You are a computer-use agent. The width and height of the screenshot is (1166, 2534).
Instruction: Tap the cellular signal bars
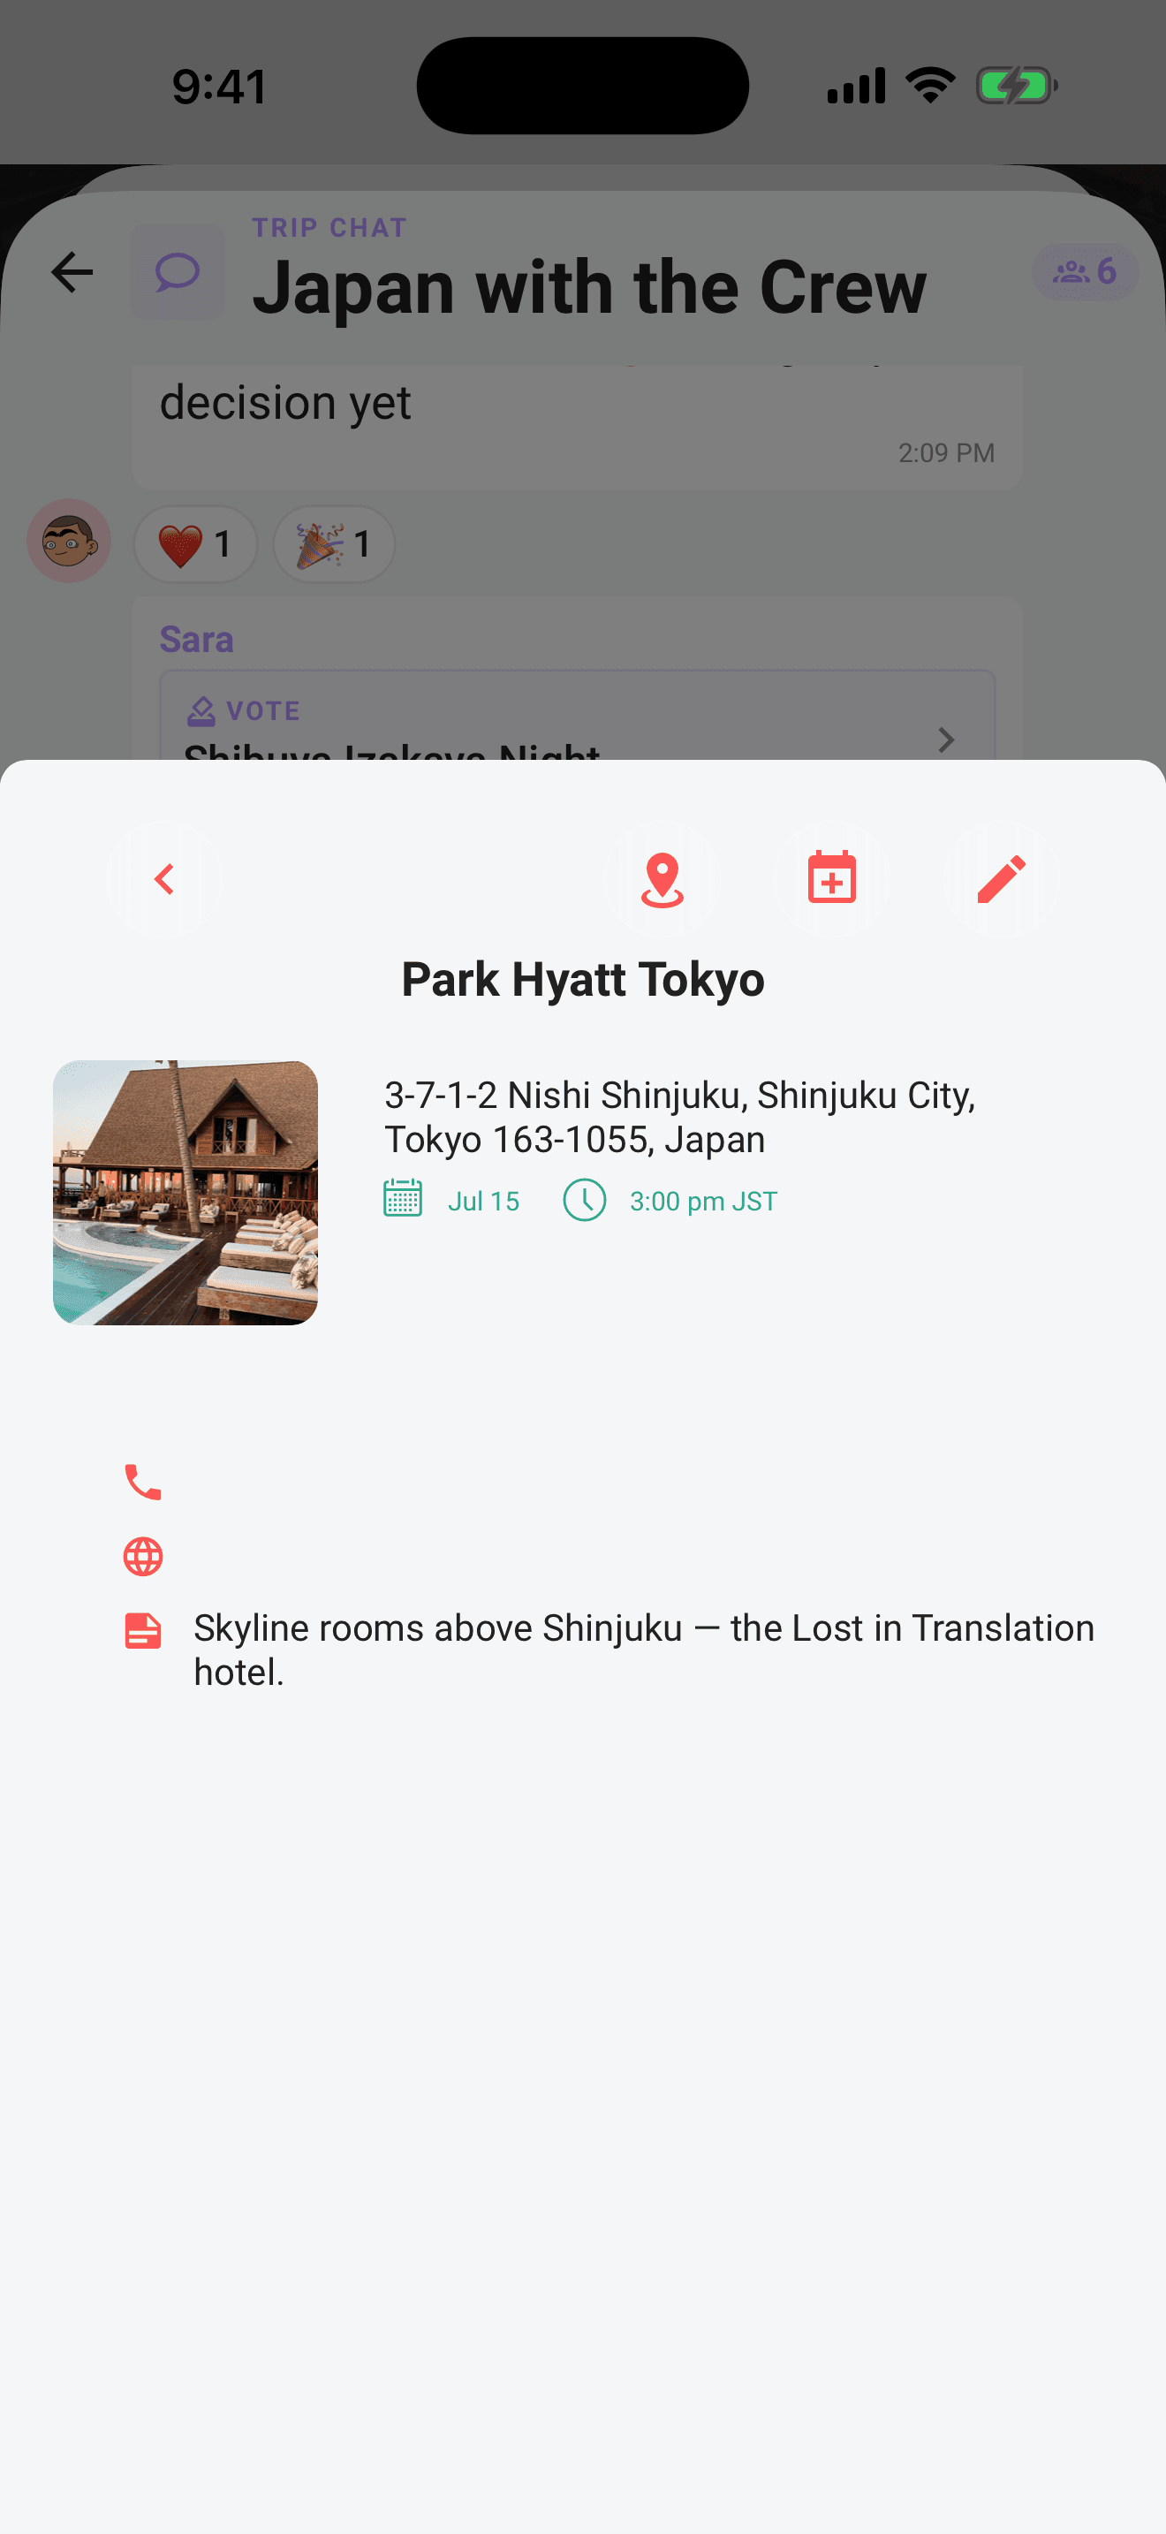coord(856,86)
